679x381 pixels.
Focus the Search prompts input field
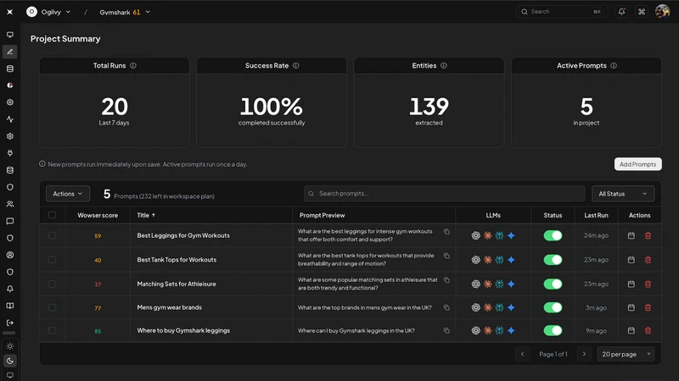[x=444, y=194]
